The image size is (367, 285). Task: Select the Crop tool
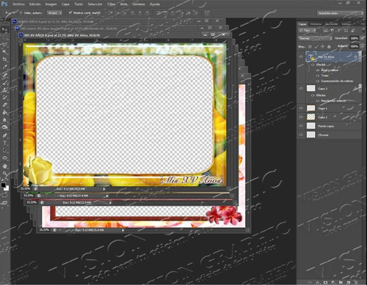[x=4, y=59]
